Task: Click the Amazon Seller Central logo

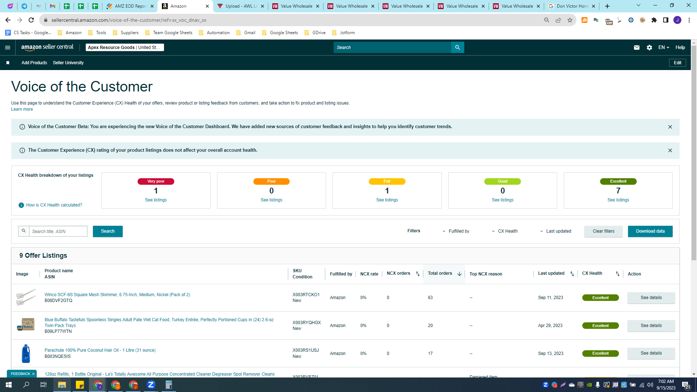Action: click(x=47, y=47)
